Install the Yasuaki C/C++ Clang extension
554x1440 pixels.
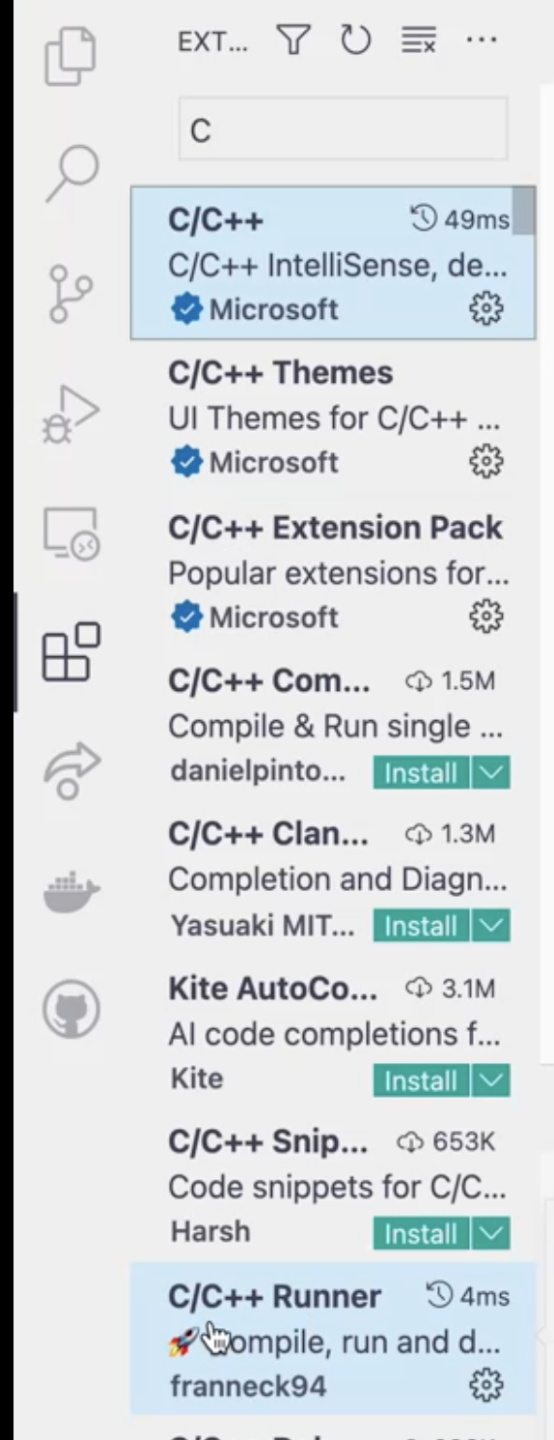[x=421, y=927]
